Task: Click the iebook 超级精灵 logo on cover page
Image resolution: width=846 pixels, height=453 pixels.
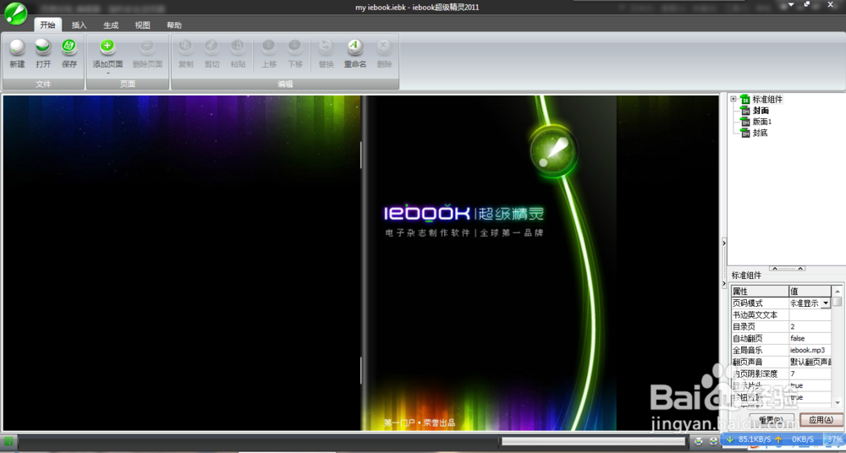Action: click(464, 214)
